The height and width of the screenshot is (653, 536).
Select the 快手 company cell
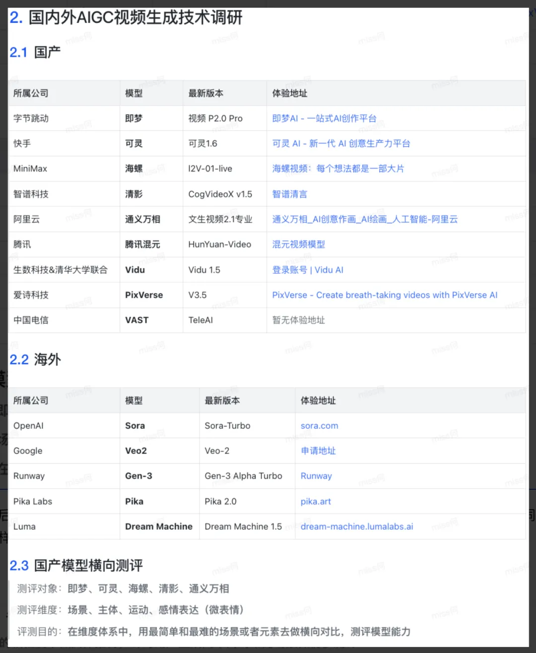click(64, 143)
